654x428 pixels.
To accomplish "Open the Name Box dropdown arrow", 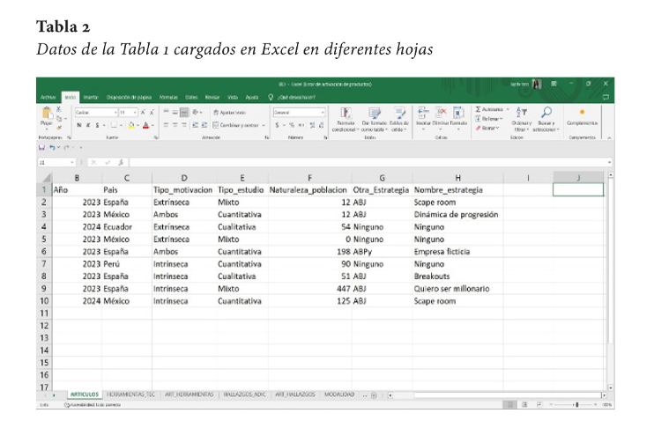I will (71, 162).
